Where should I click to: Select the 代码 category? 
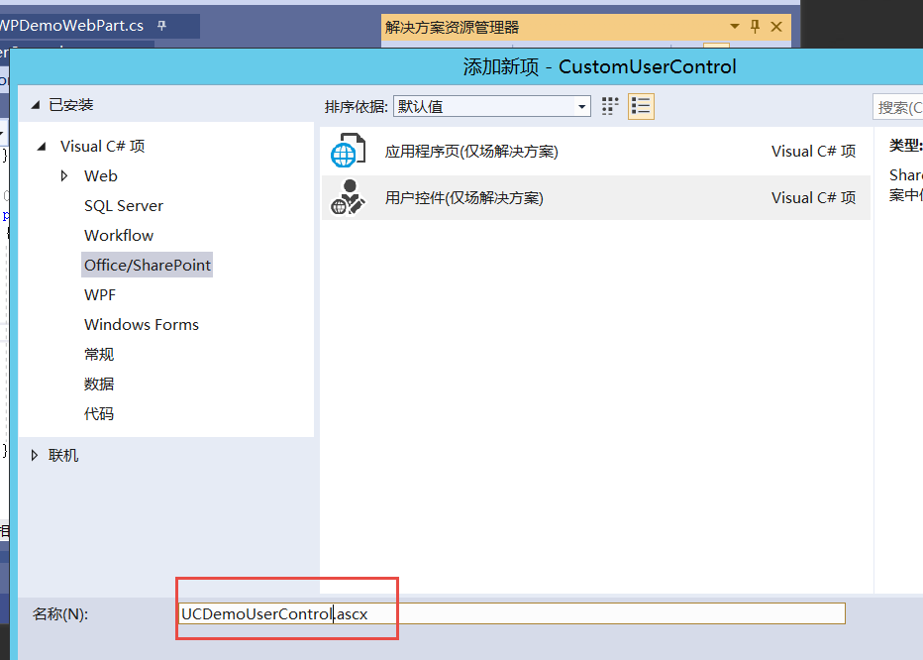(99, 413)
